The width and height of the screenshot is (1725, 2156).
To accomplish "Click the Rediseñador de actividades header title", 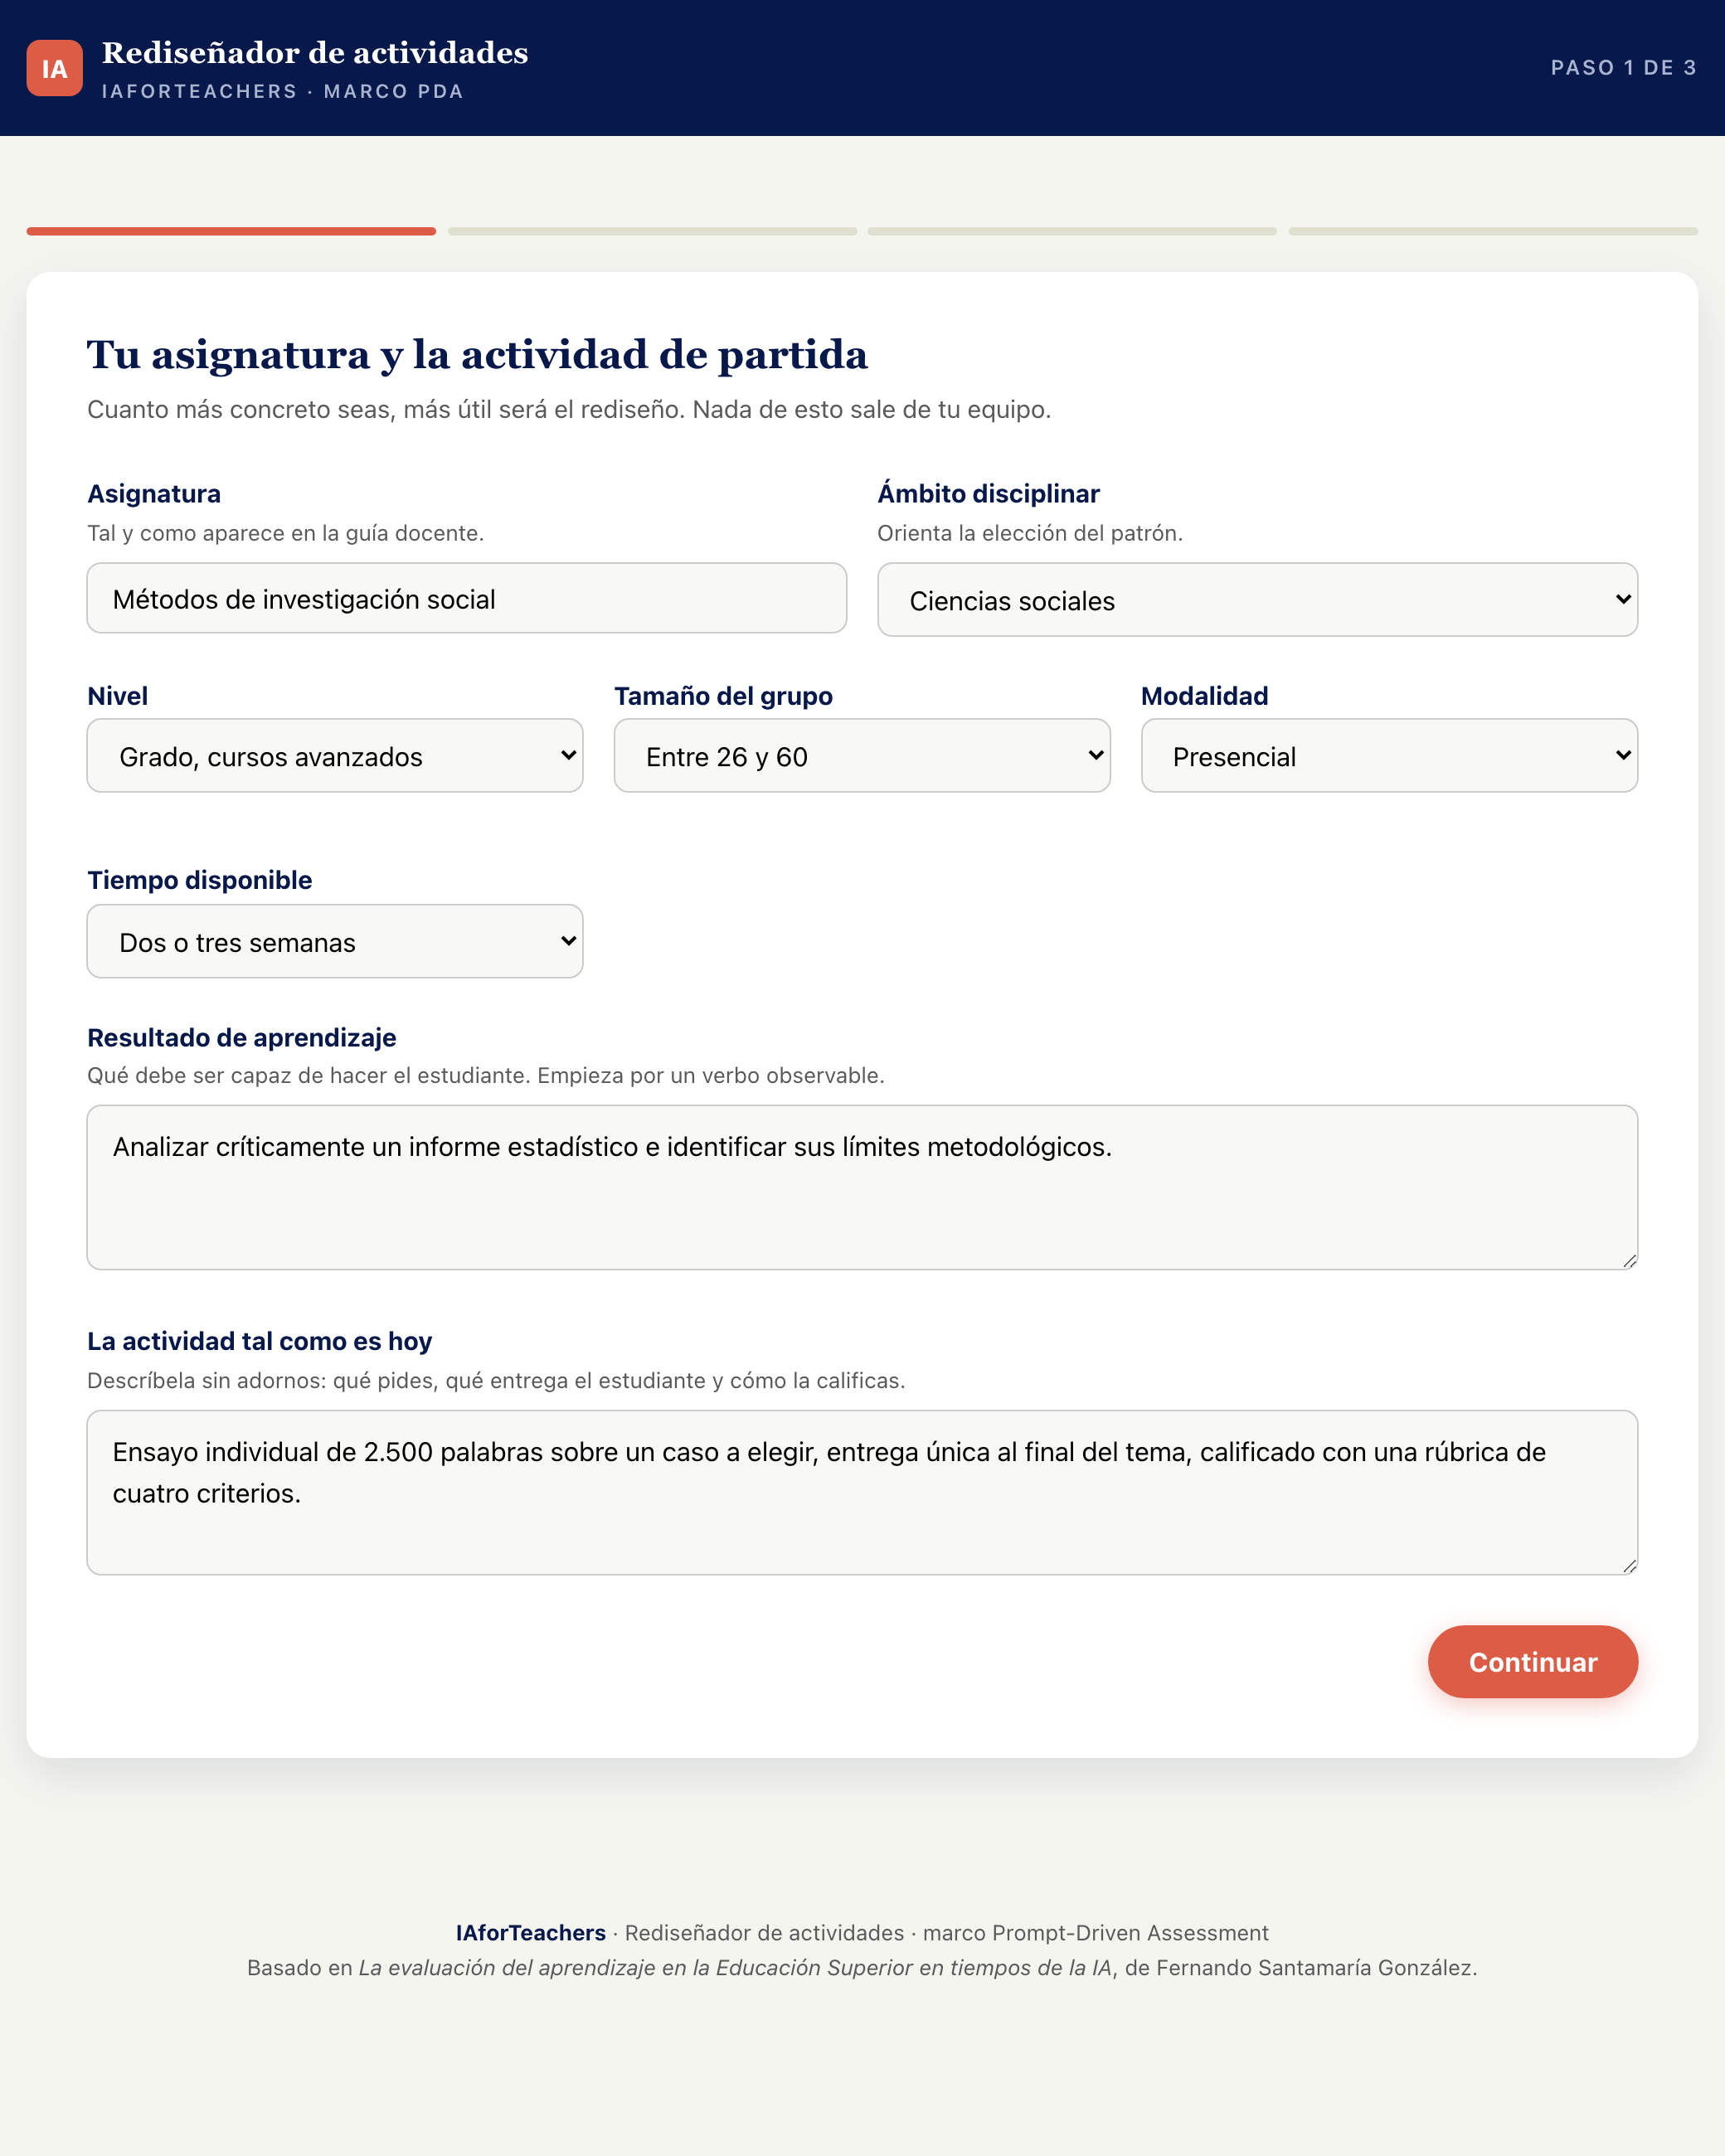I will pyautogui.click(x=315, y=53).
